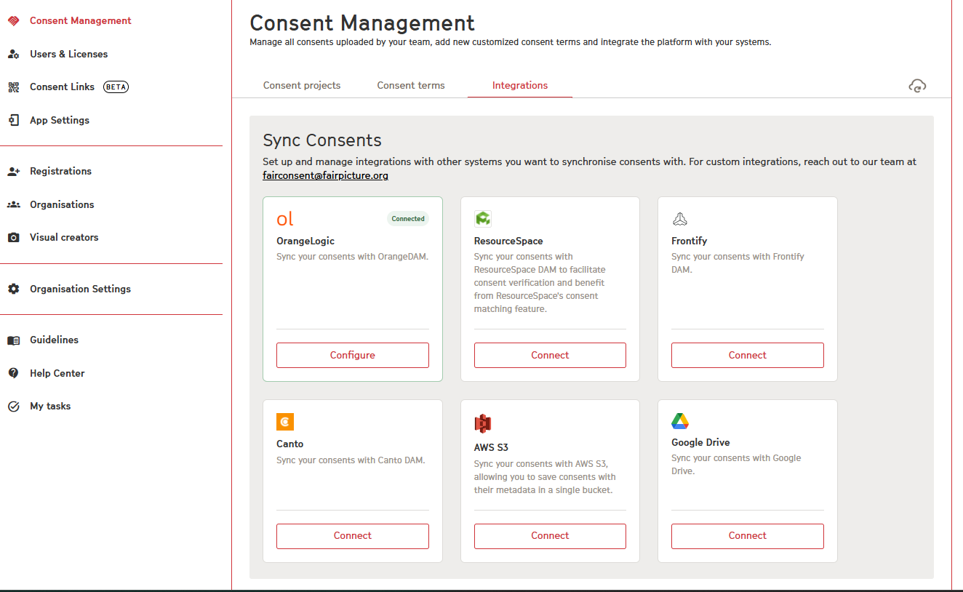963x592 pixels.
Task: Click the BETA badge next to Consent Links
Action: [116, 87]
